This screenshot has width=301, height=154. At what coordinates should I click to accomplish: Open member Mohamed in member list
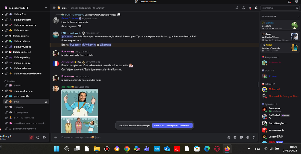pyautogui.click(x=280, y=89)
